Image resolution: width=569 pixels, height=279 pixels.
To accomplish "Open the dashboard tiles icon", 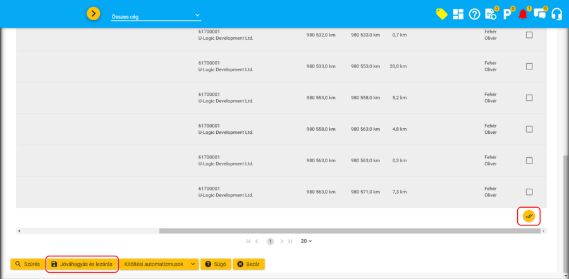I will 458,14.
